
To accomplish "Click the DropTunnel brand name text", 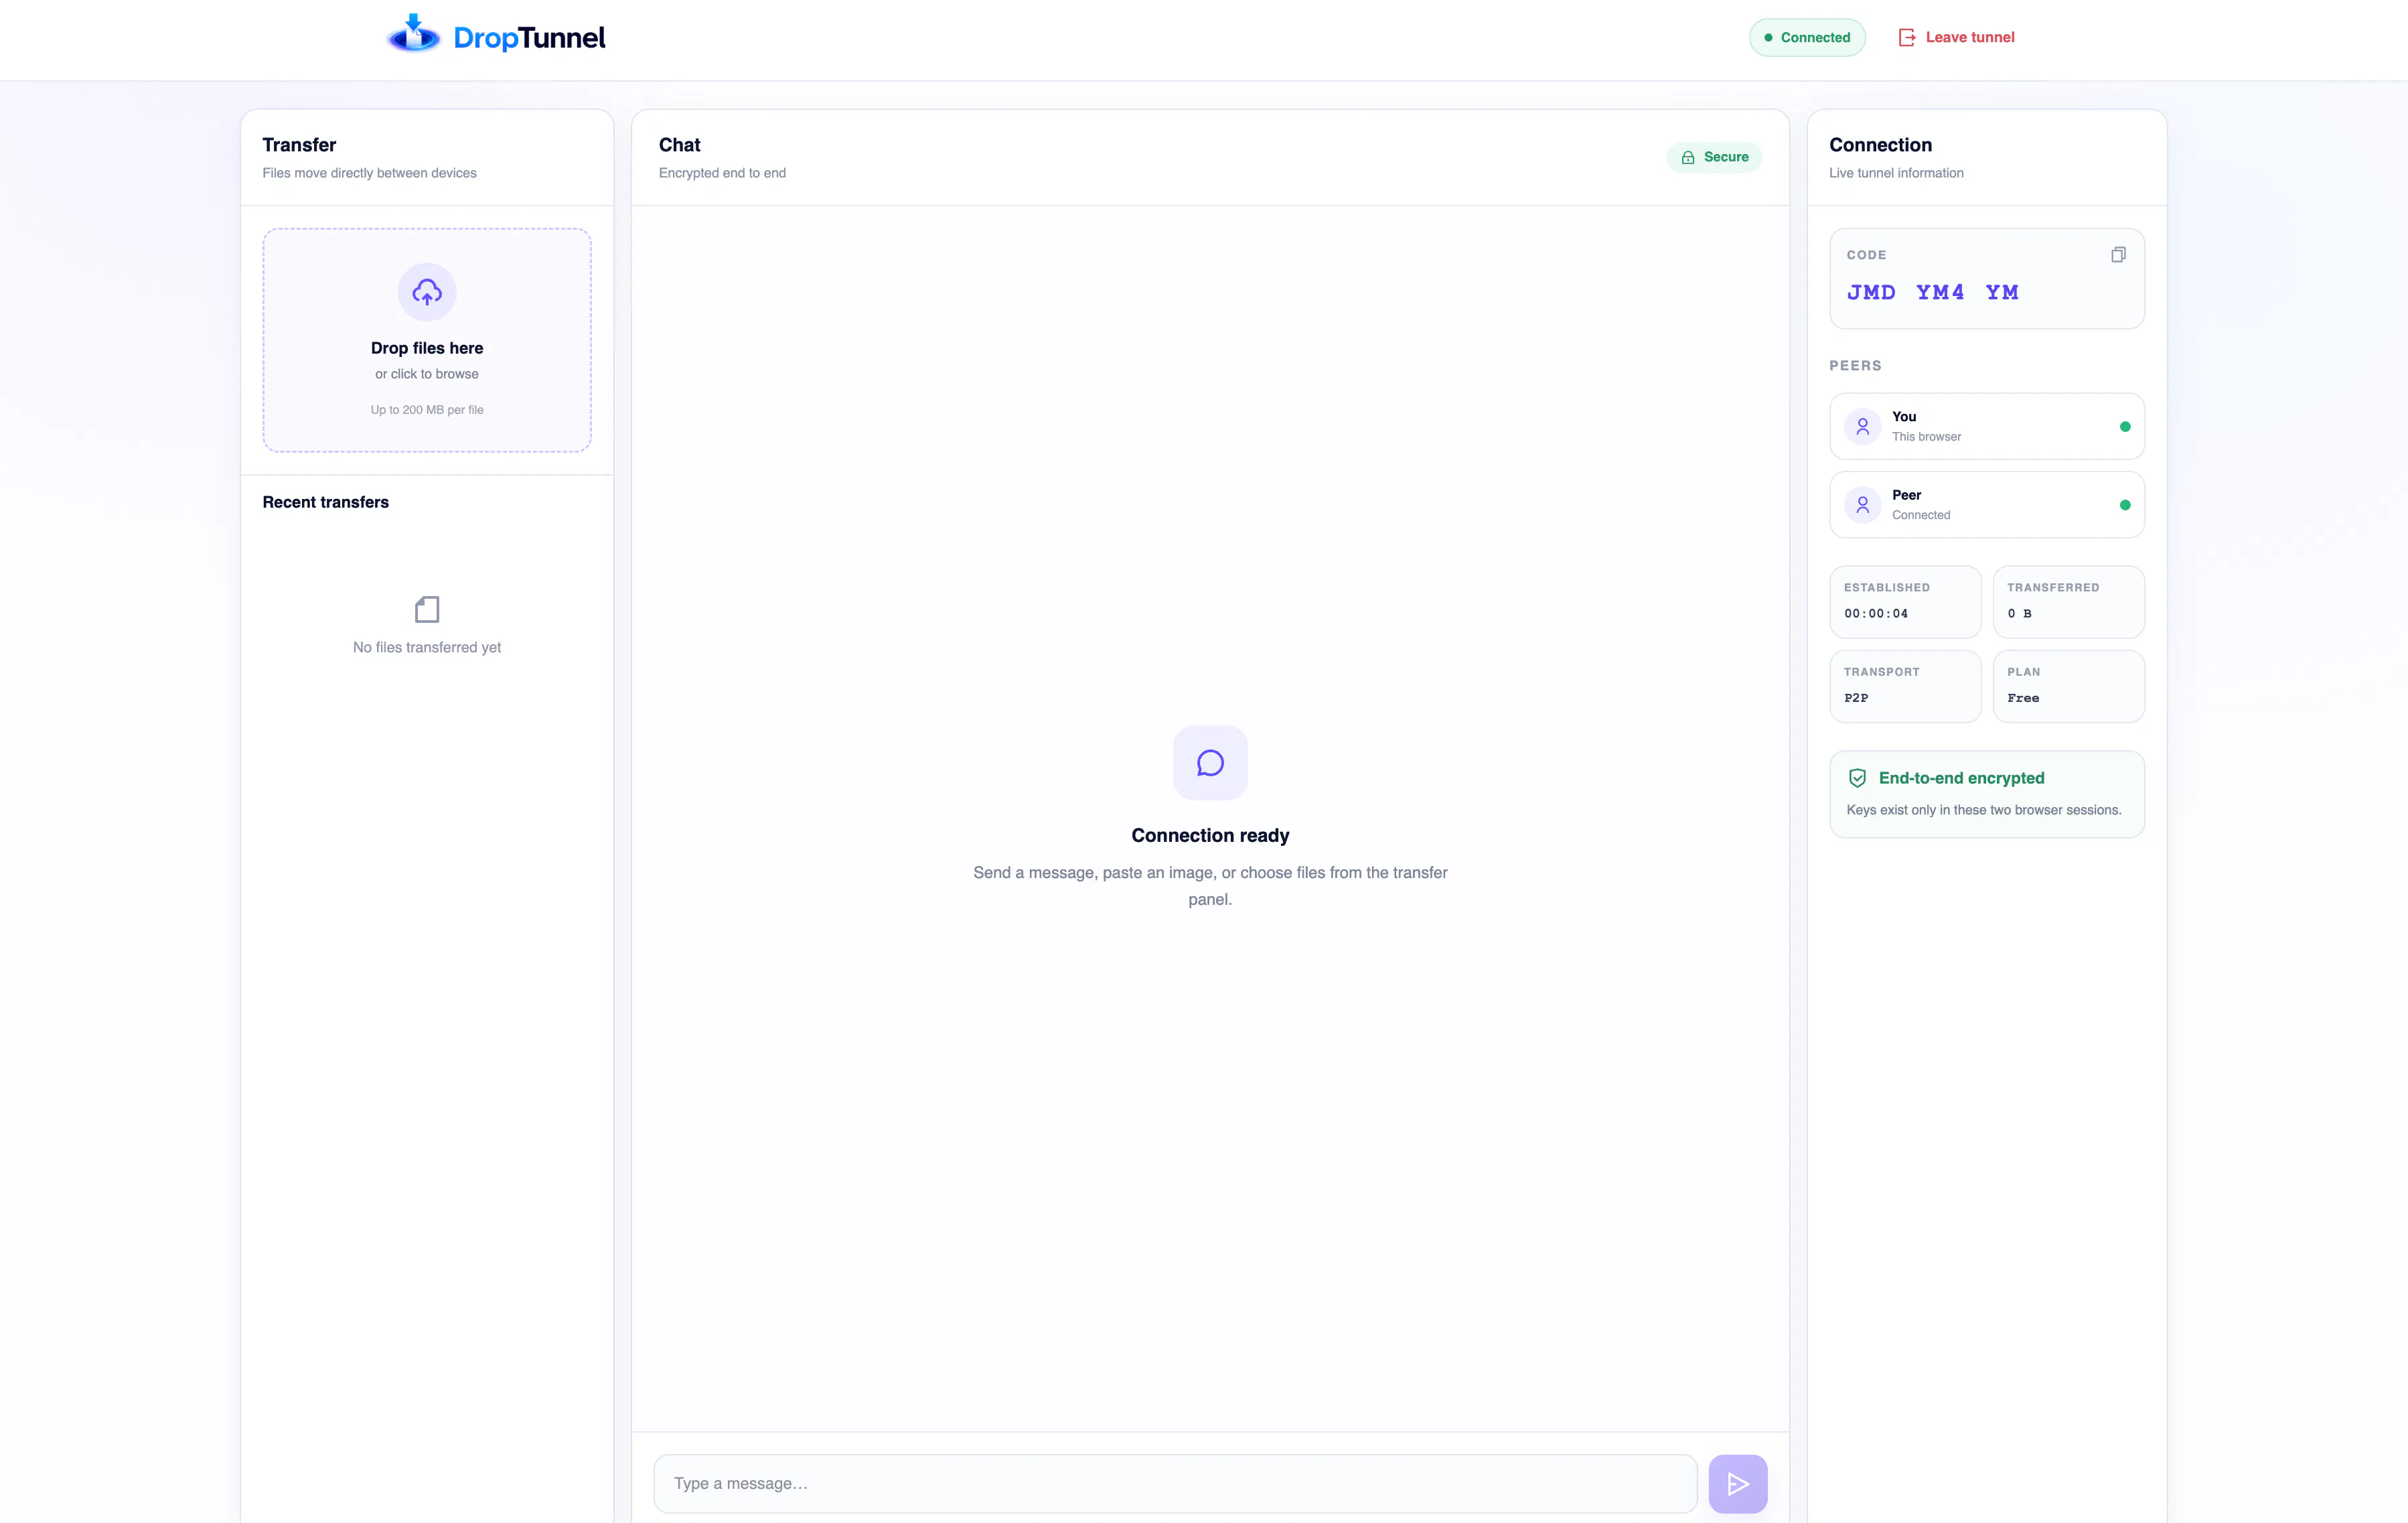I will point(529,37).
